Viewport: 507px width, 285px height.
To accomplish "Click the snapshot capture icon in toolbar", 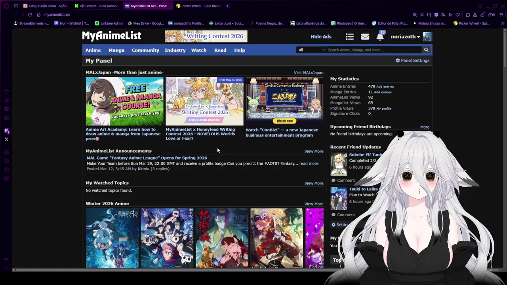I will tap(429, 15).
